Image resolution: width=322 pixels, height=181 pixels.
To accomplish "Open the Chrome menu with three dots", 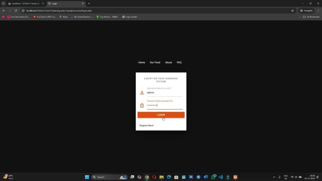I will [x=318, y=10].
